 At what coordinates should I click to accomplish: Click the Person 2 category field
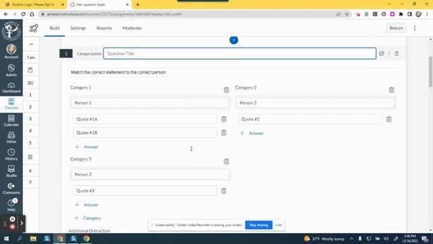tap(315, 103)
